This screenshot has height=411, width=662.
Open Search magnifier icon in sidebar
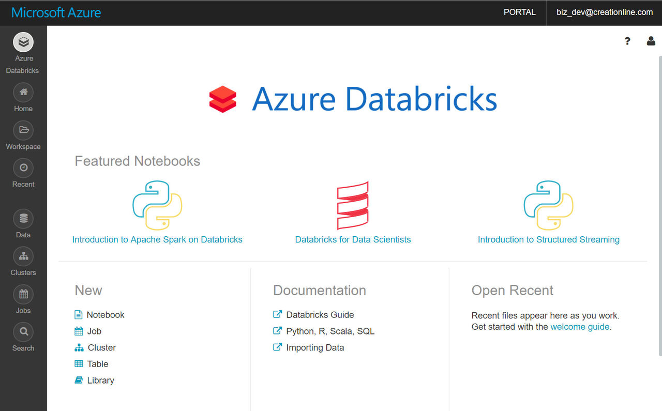pyautogui.click(x=23, y=332)
